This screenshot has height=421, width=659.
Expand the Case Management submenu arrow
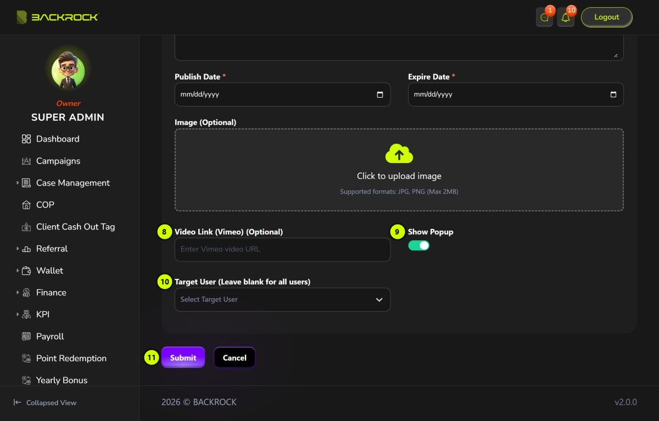pyautogui.click(x=18, y=183)
